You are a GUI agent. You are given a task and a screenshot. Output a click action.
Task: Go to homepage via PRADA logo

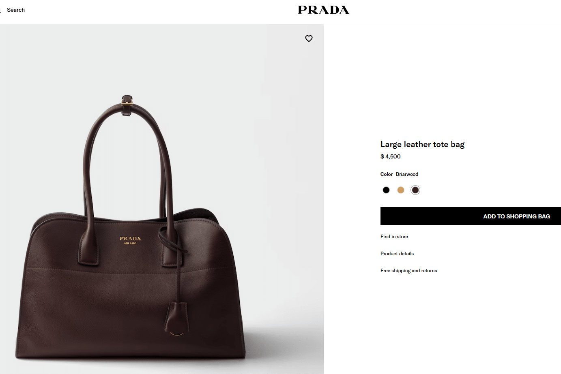pos(323,10)
